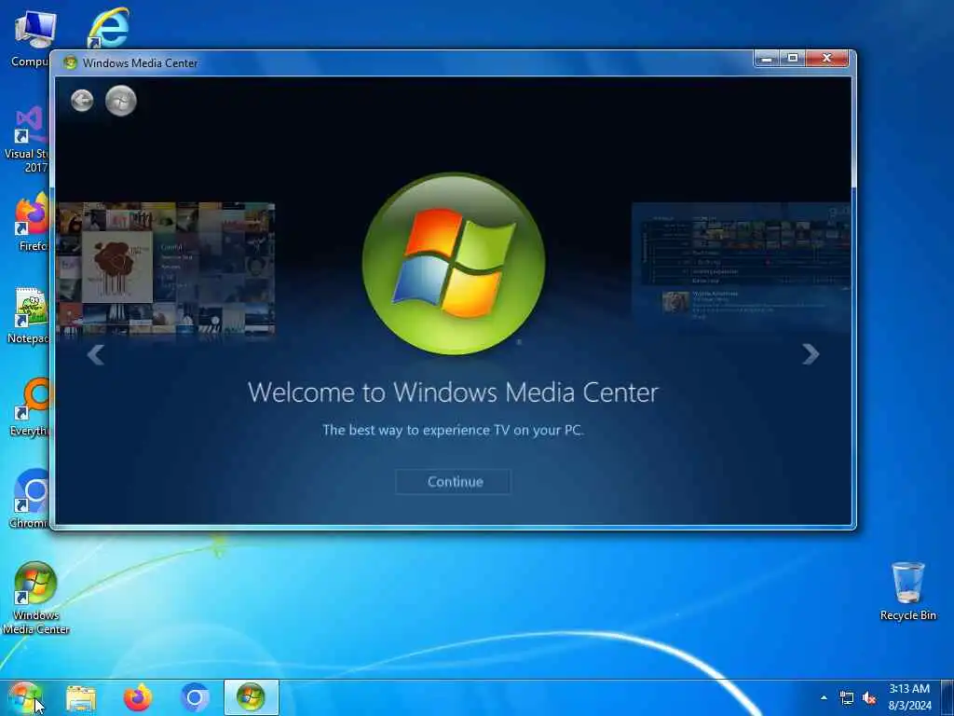
Task: Show the previous welcome slide with left chevron
Action: (x=96, y=354)
